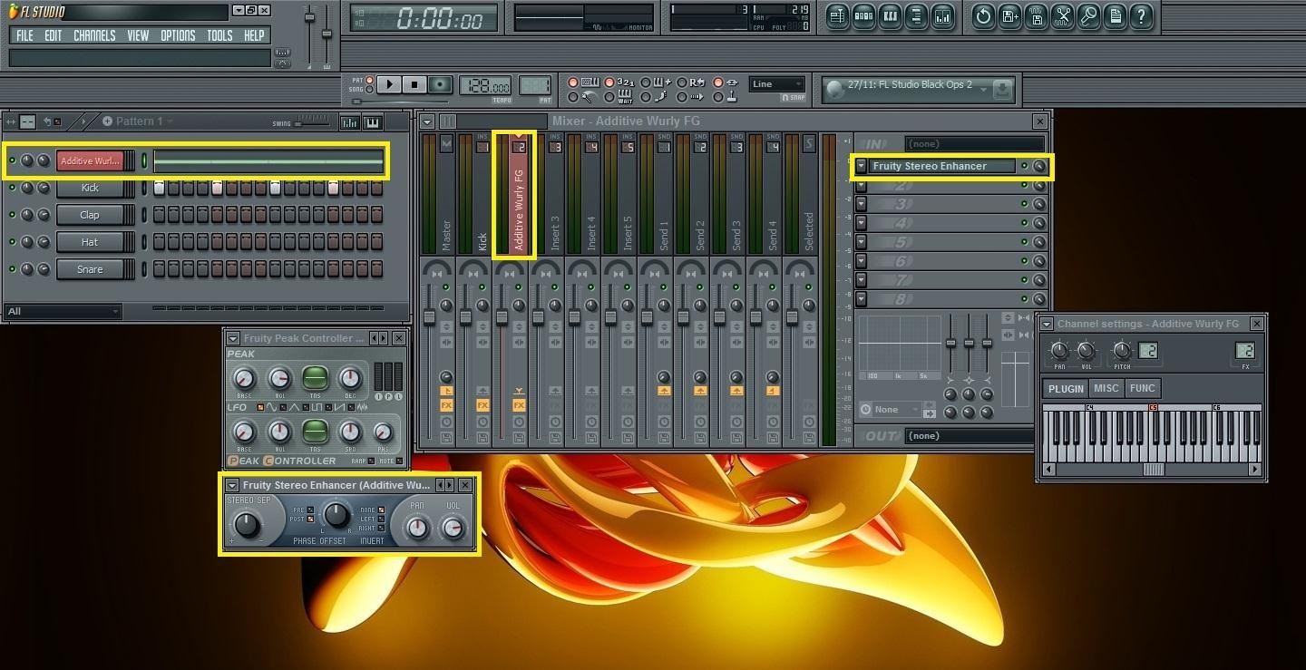Viewport: 1306px width, 670px height.
Task: Click the PITCH knob in Channel settings
Action: coord(1122,350)
